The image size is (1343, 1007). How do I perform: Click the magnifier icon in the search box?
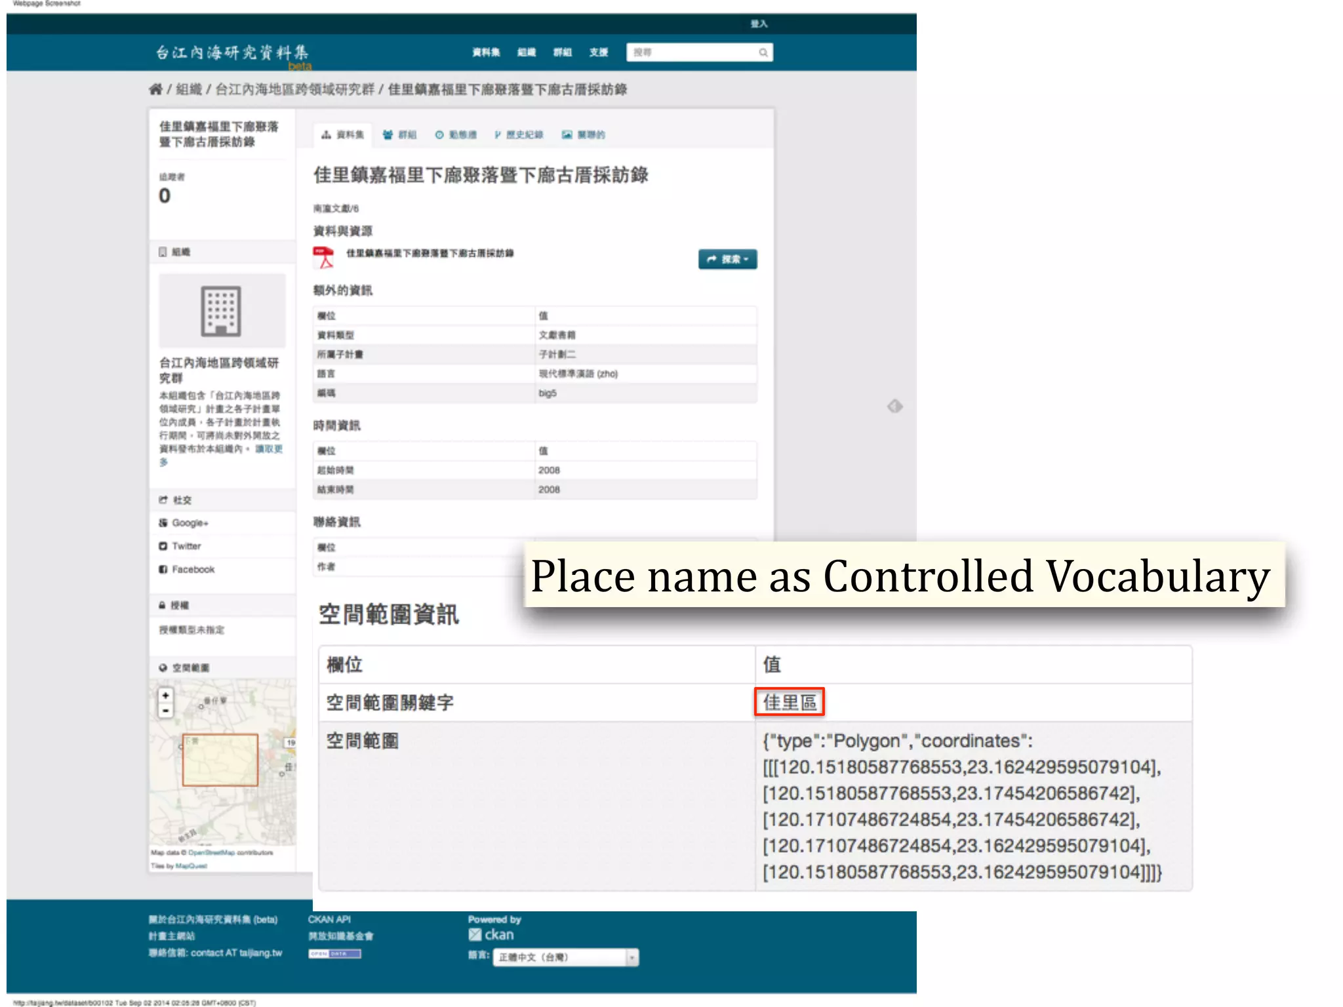tap(763, 52)
